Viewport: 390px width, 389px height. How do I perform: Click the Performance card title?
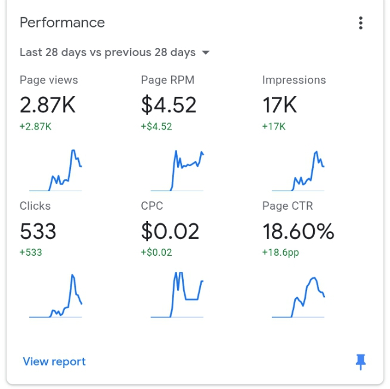click(x=62, y=23)
